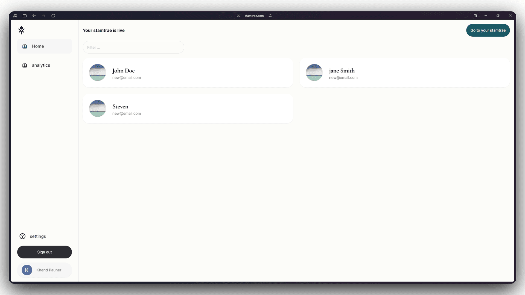The width and height of the screenshot is (525, 295).
Task: Close the browser window
Action: (510, 16)
